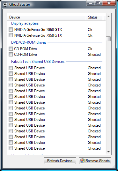Screen dimensions: 118x171
Task: Sort by the Device column header
Action: coord(47,17)
